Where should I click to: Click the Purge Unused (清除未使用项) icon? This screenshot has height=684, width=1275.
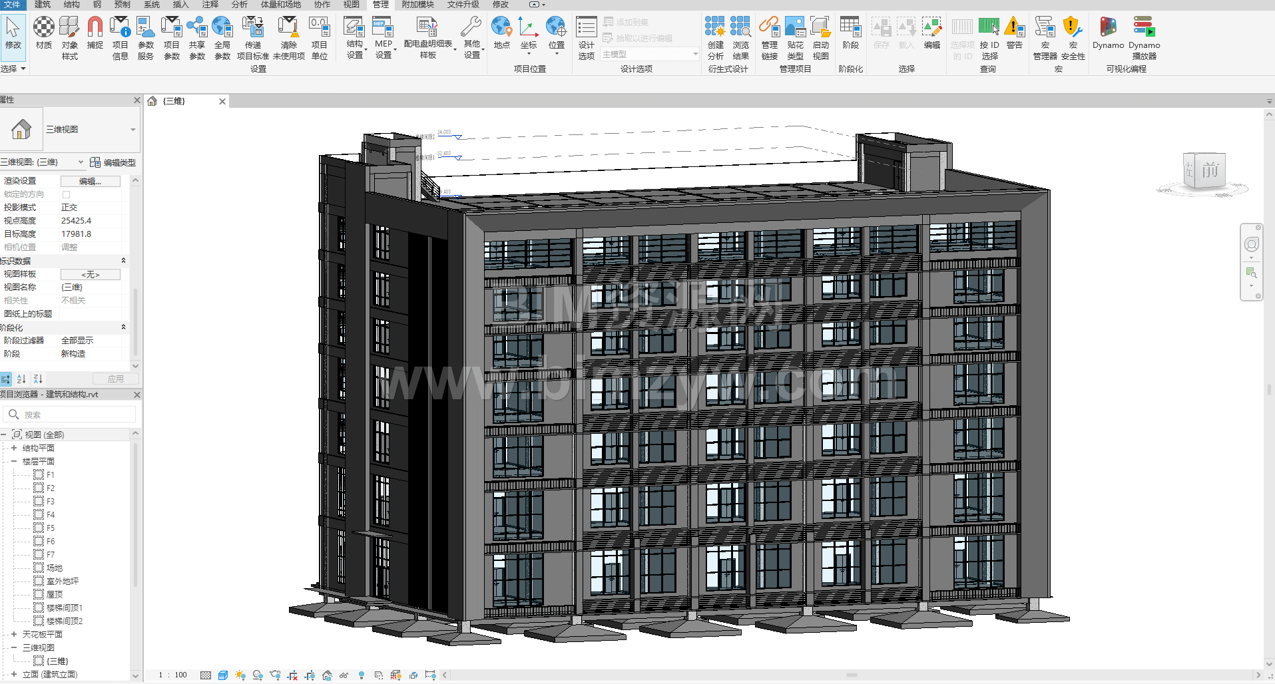point(288,37)
